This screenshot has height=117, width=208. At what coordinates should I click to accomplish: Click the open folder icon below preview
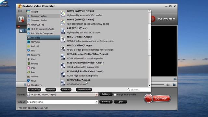pos(174,84)
